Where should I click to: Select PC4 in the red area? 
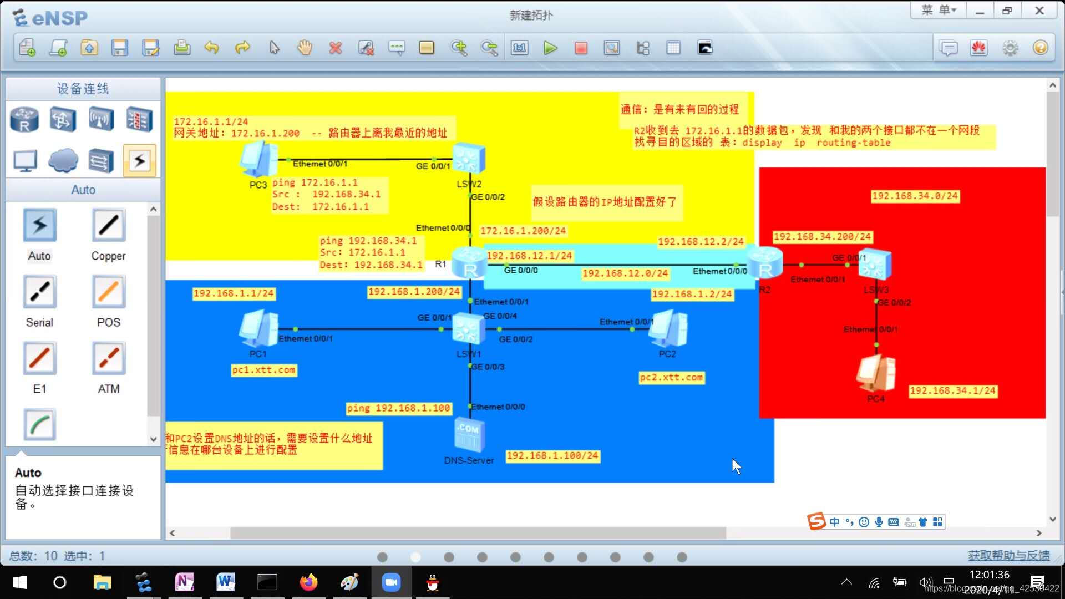click(x=876, y=374)
